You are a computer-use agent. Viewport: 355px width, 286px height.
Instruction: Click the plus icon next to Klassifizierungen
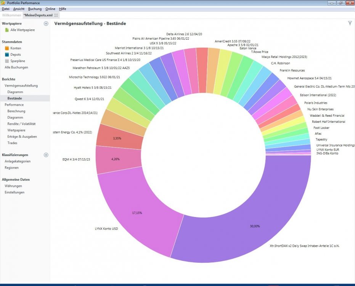click(46, 155)
